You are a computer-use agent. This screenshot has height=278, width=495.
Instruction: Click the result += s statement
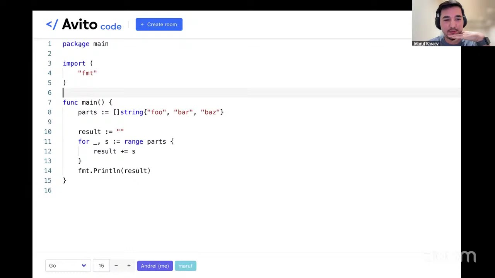tap(114, 151)
